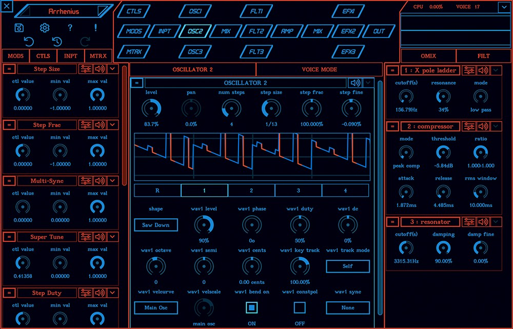The width and height of the screenshot is (513, 329).
Task: Click the resonator sliders settings icon
Action: (468, 222)
